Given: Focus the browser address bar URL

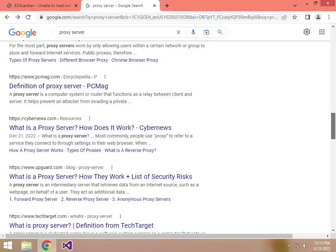Looking at the screenshot, I should 161,17.
